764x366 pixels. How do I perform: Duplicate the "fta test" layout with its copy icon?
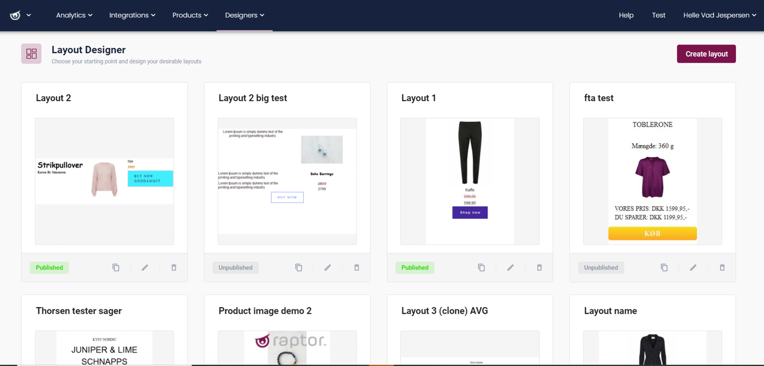click(x=664, y=267)
